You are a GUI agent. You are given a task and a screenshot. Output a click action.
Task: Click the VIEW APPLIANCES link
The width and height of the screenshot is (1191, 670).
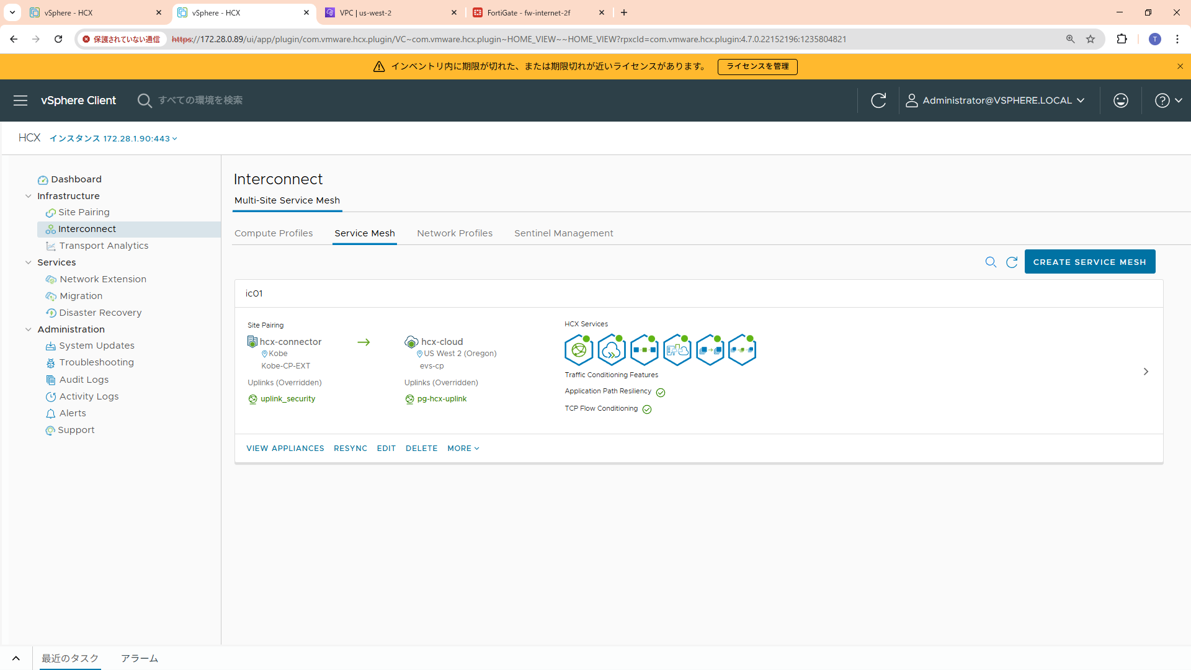coord(285,449)
